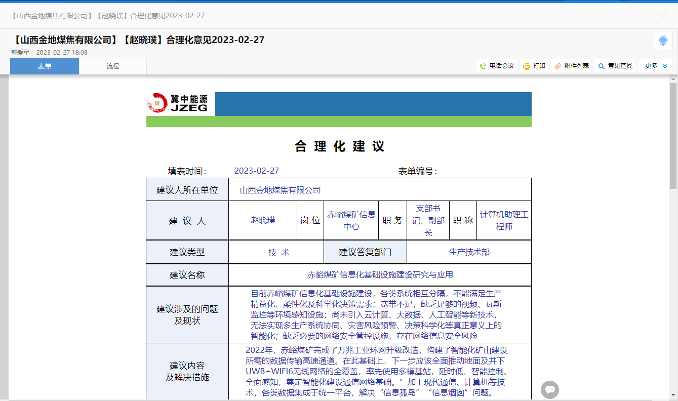Screen dimensions: 678x401
Task: Click the 表单编号 label
Action: tap(418, 172)
